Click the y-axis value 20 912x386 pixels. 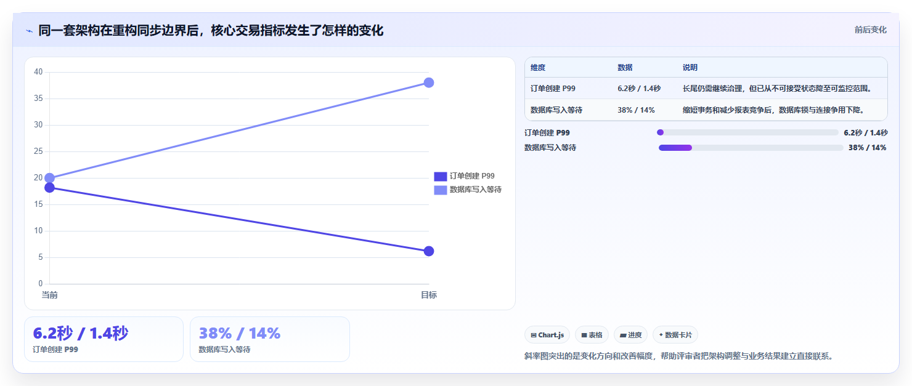38,178
